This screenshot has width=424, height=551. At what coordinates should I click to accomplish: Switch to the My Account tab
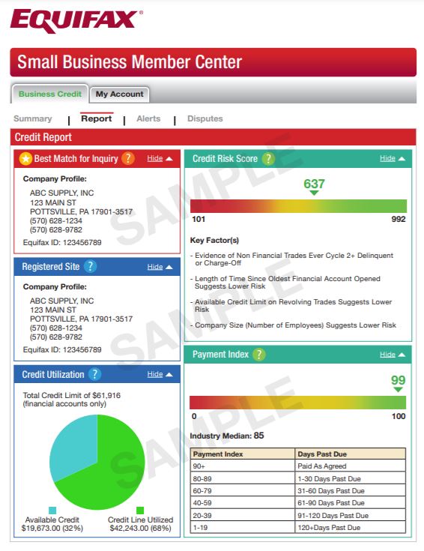(119, 94)
